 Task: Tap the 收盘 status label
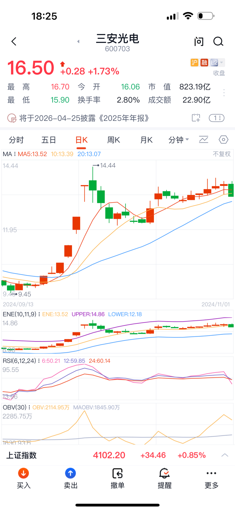tap(219, 73)
